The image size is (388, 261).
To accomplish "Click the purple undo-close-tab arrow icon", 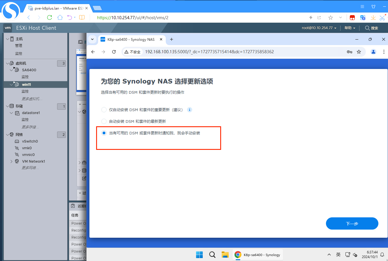I will [x=70, y=17].
